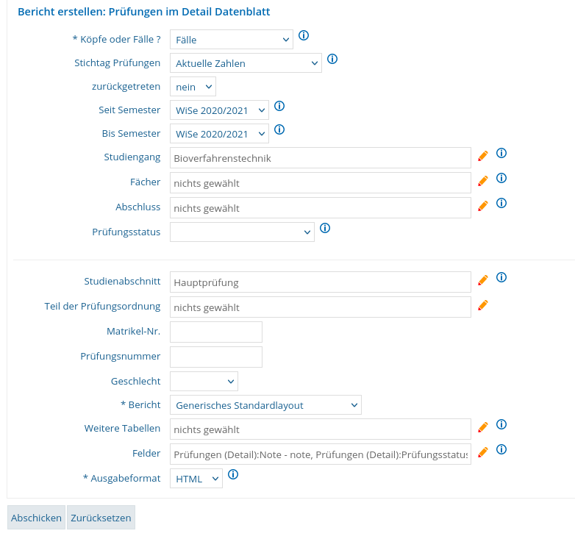Open Seit Semester dropdown
Image resolution: width=575 pixels, height=539 pixels.
(x=219, y=110)
